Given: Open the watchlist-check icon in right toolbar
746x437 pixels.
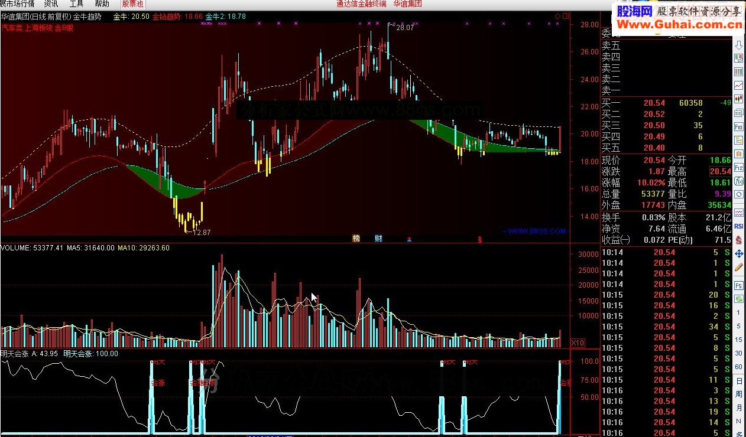Looking at the screenshot, I should pyautogui.click(x=739, y=58).
